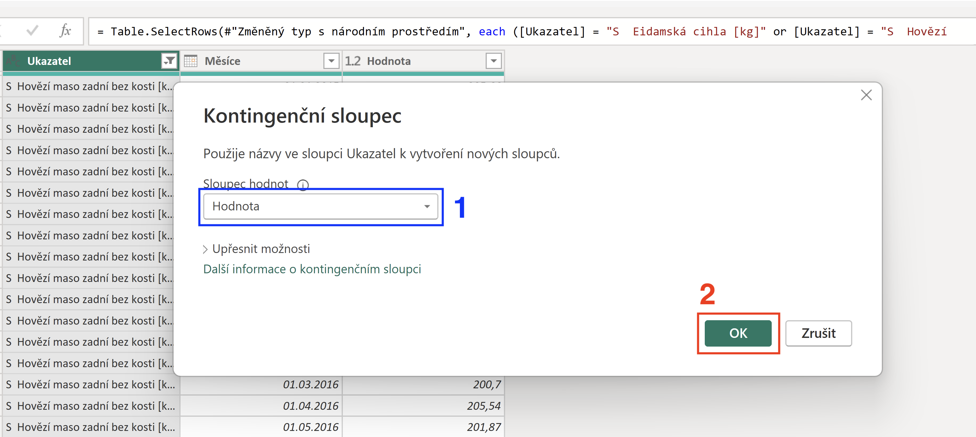Click the OK button

coord(738,333)
